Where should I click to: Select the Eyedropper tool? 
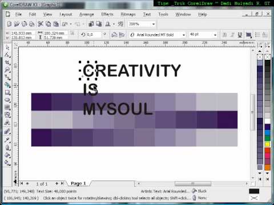click(7, 140)
